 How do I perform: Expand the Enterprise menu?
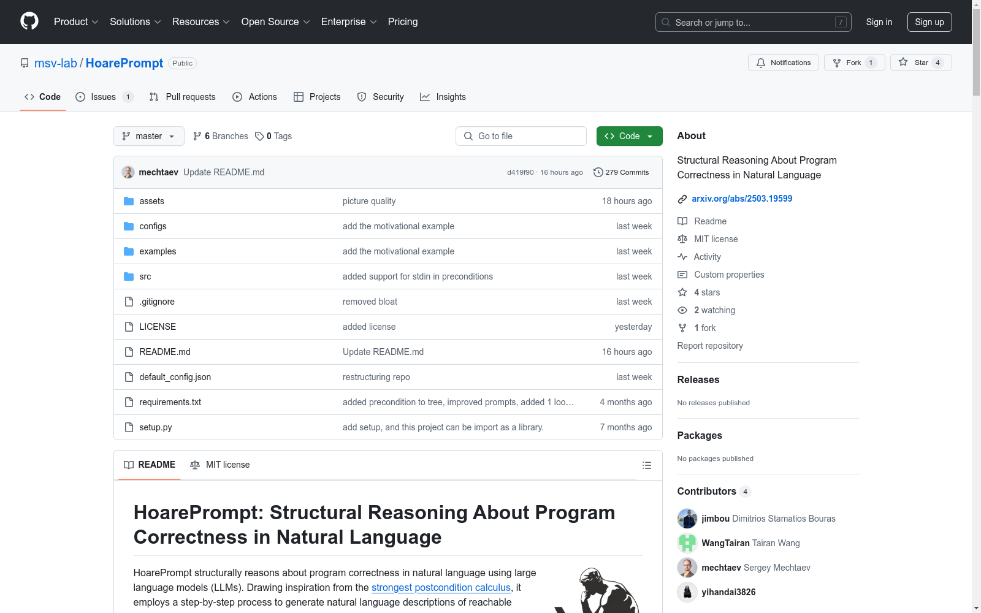348,21
